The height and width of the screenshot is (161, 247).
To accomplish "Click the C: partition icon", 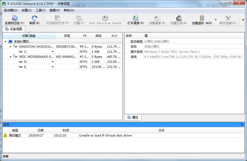I will (20, 51).
